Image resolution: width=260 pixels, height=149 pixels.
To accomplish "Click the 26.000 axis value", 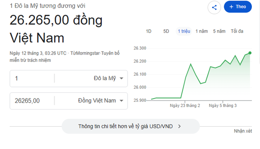I will (x=140, y=88).
